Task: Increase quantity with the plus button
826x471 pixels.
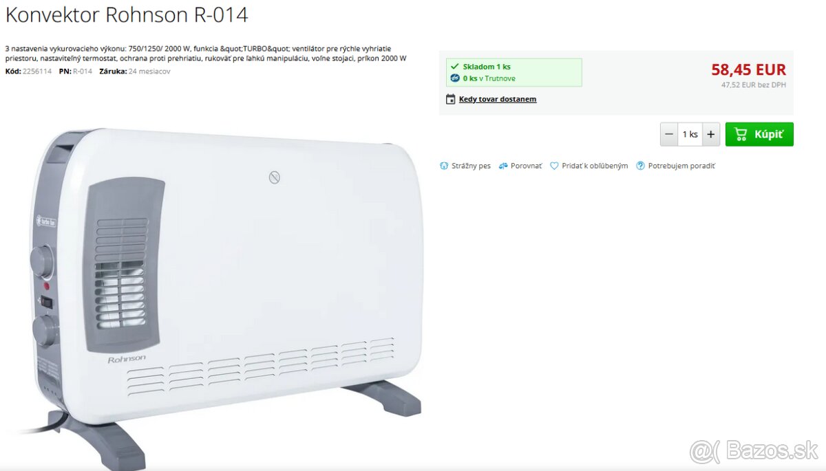Action: point(711,134)
